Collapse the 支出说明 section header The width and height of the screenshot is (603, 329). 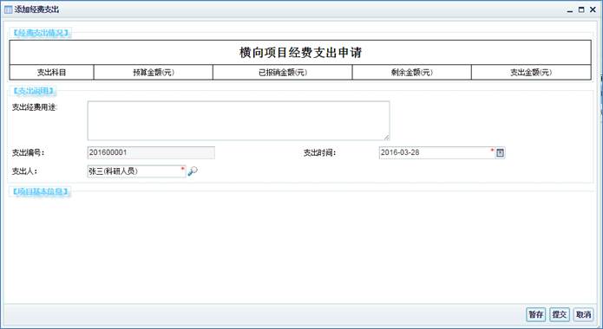click(x=33, y=91)
